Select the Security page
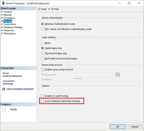This screenshot has width=144, height=131. 8,21
